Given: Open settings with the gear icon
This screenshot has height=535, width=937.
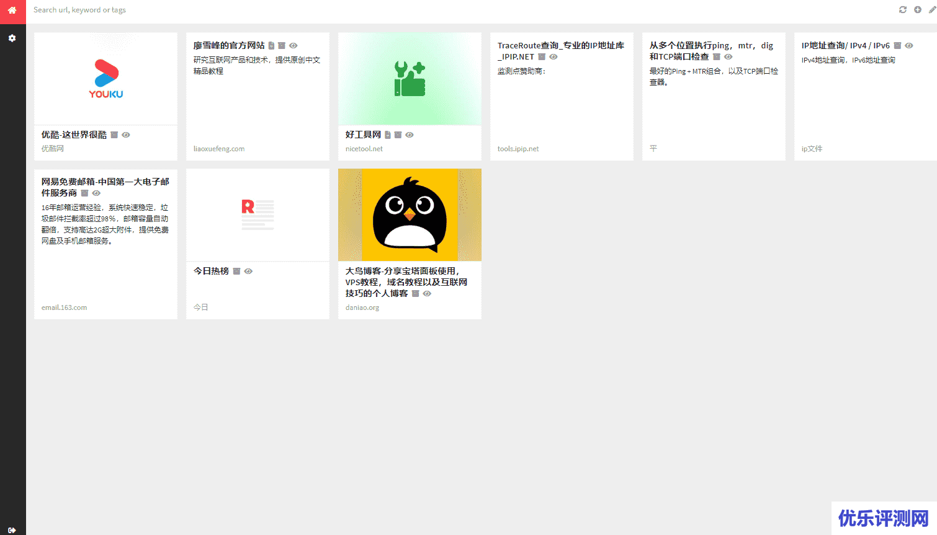Looking at the screenshot, I should coord(12,38).
